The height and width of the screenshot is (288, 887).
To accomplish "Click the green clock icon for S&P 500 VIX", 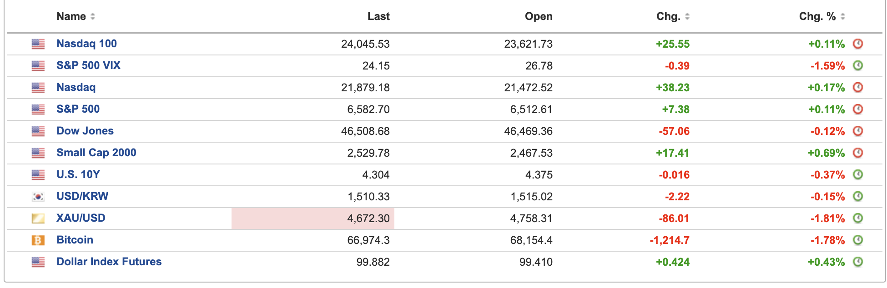I will tap(857, 66).
